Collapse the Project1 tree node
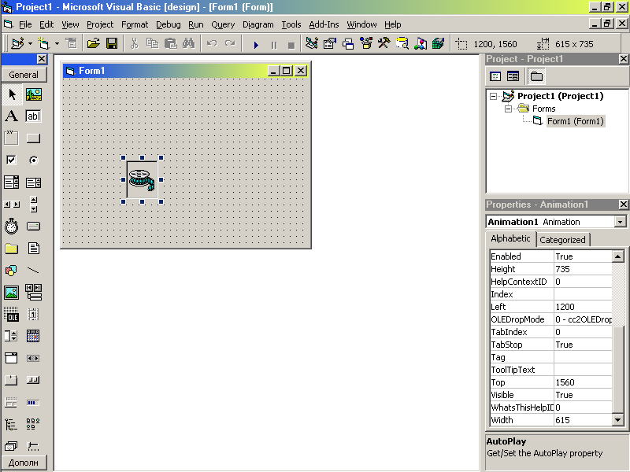The width and height of the screenshot is (630, 472). point(494,96)
